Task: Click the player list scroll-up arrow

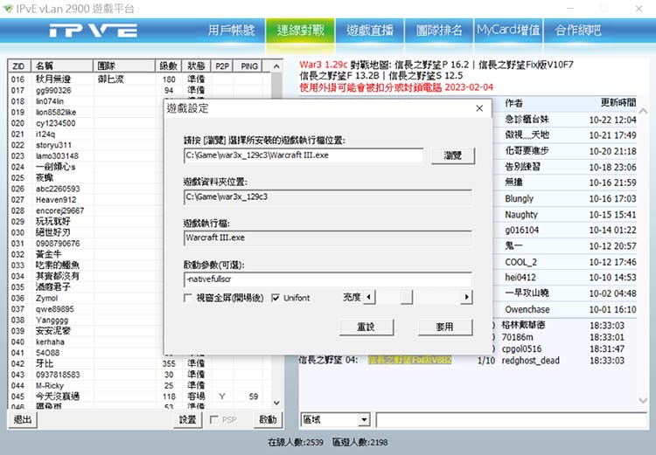Action: pyautogui.click(x=276, y=66)
